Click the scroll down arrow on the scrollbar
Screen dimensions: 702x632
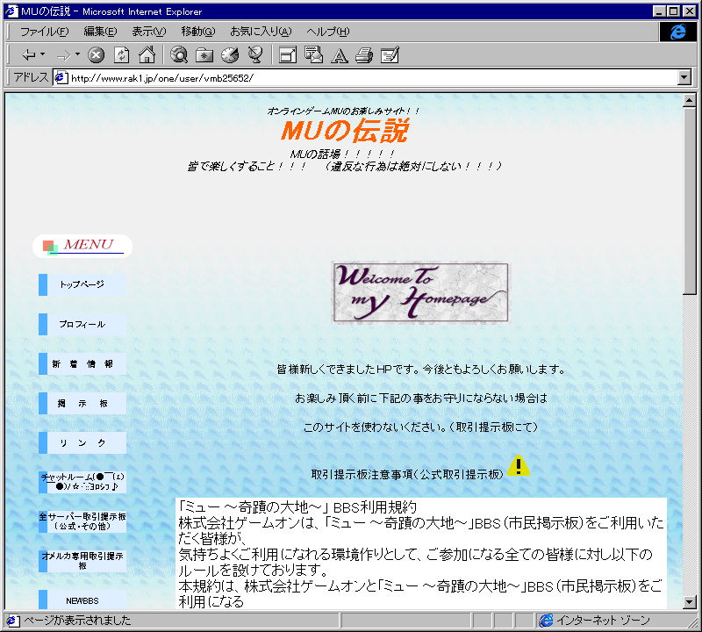pyautogui.click(x=690, y=602)
